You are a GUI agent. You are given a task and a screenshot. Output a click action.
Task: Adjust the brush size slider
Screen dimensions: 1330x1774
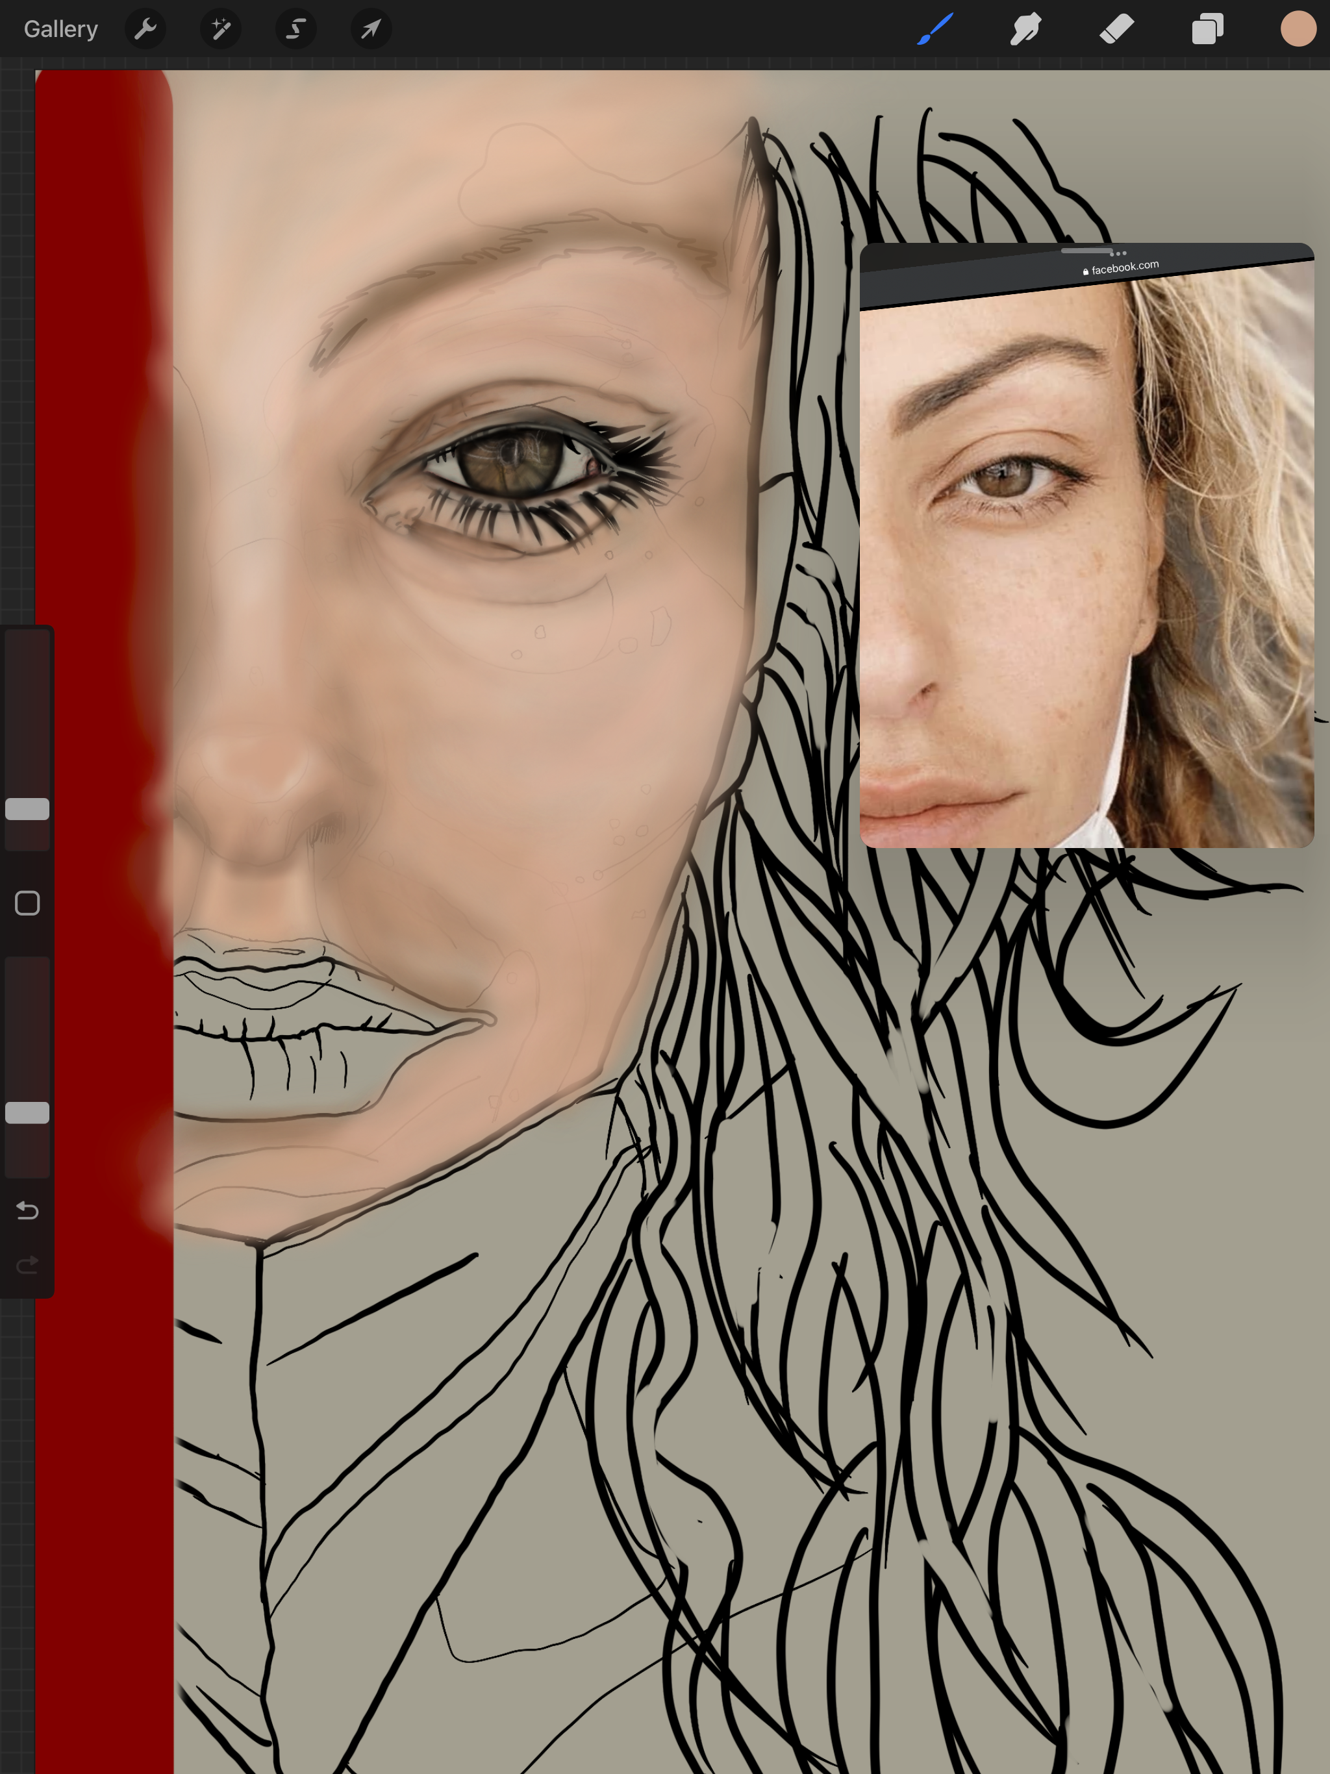28,810
